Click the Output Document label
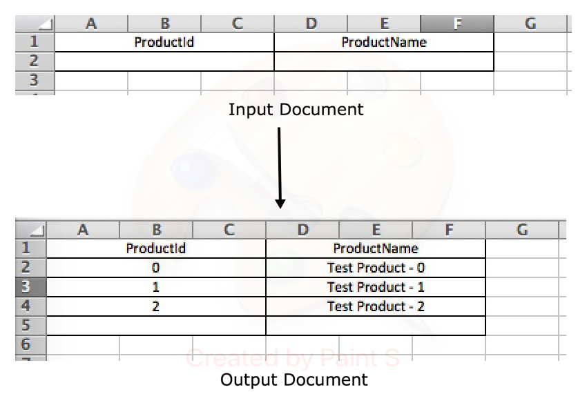 pos(295,379)
